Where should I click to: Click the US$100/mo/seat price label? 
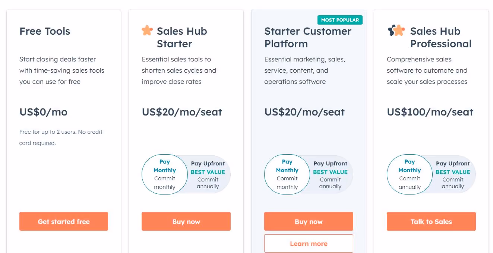point(430,112)
